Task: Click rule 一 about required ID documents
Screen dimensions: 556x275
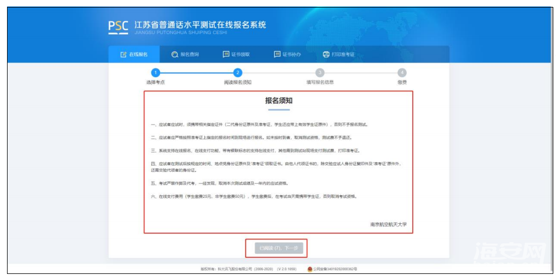Action: coord(259,125)
